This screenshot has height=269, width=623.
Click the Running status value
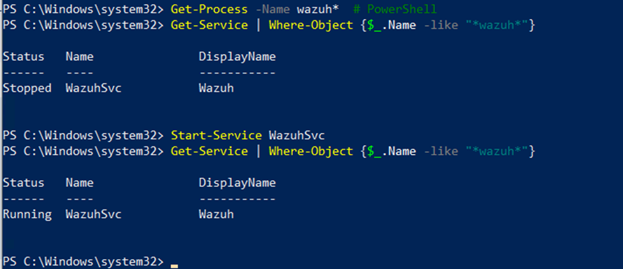click(x=27, y=214)
